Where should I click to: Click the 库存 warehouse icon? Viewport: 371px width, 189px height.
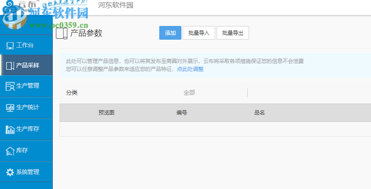coord(10,151)
